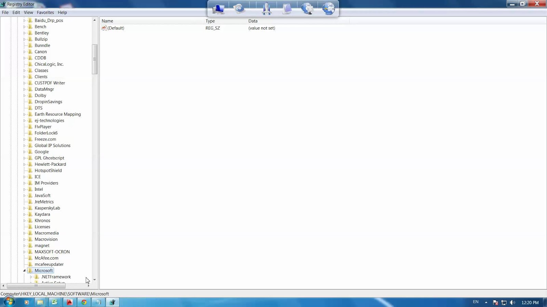The image size is (547, 307).
Task: Select the MAXSOFT-OCRON key
Action: pos(52,252)
